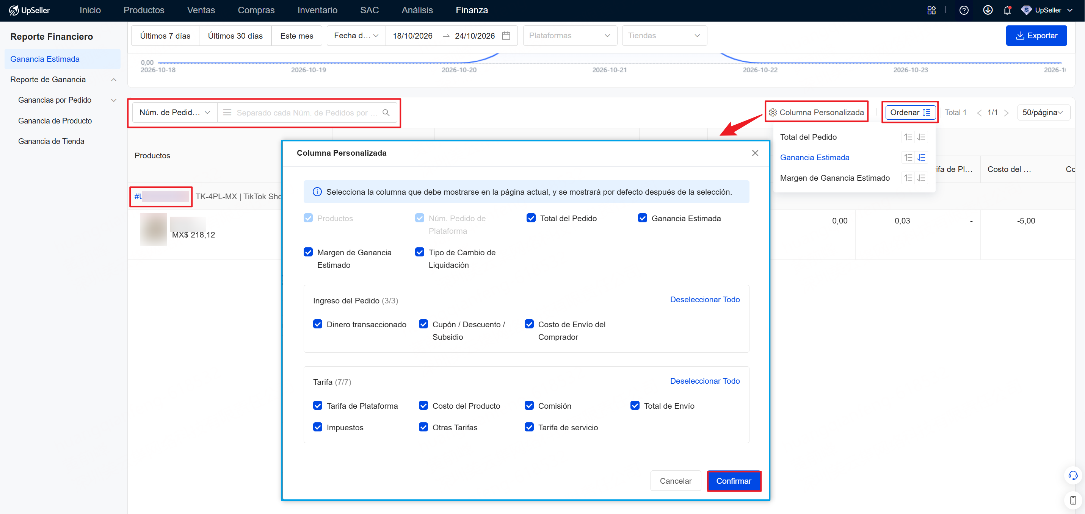This screenshot has width=1085, height=514.
Task: Go to Ganancia de Producto
Action: click(55, 121)
